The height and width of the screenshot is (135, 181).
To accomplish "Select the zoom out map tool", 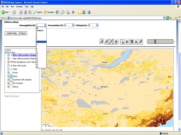I will (x=106, y=42).
